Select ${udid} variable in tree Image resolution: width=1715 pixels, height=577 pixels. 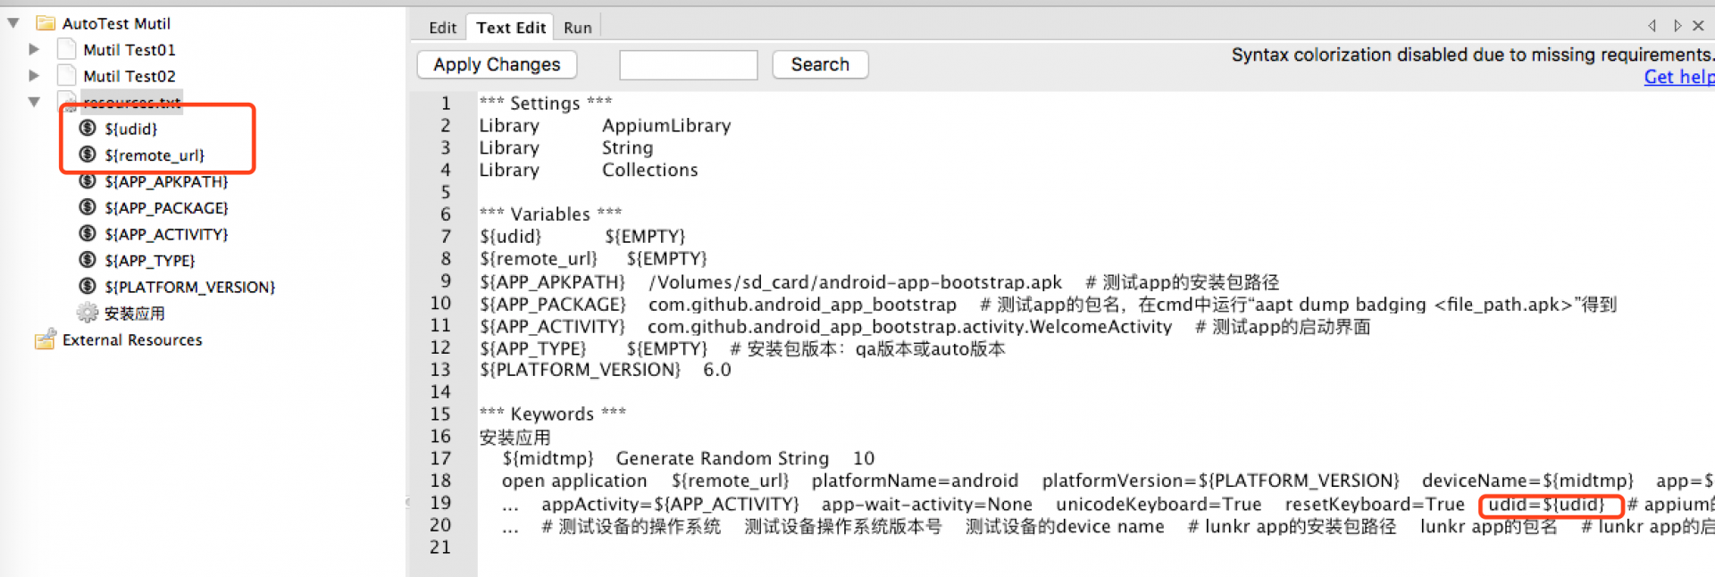130,129
